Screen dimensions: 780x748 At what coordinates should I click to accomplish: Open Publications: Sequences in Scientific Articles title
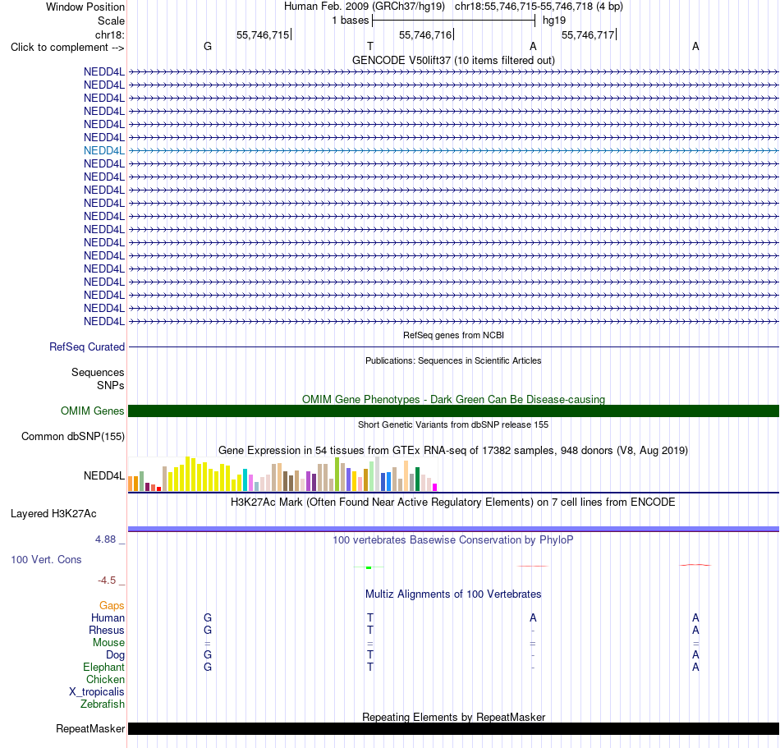(x=453, y=360)
